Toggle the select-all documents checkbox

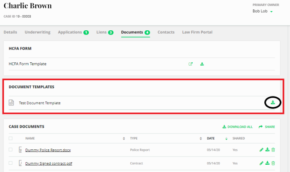(x=11, y=138)
